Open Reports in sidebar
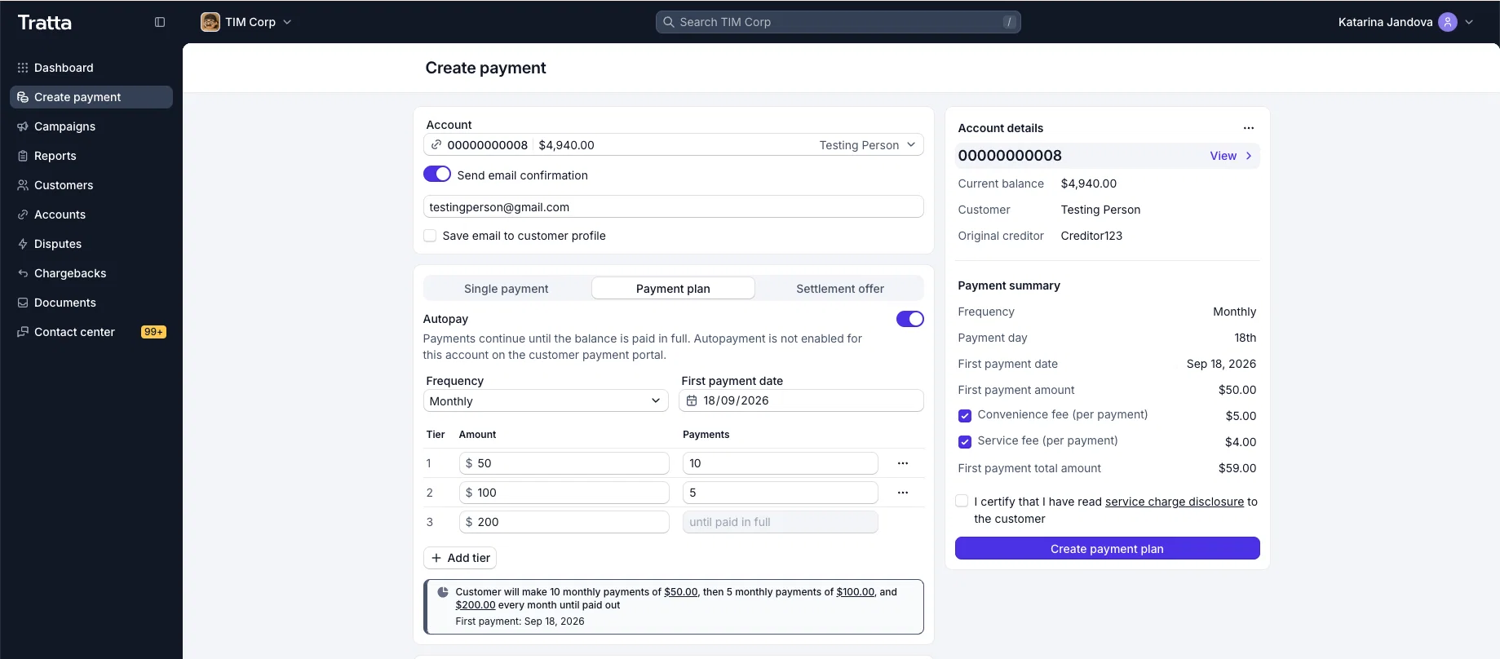Image resolution: width=1500 pixels, height=659 pixels. click(x=91, y=156)
